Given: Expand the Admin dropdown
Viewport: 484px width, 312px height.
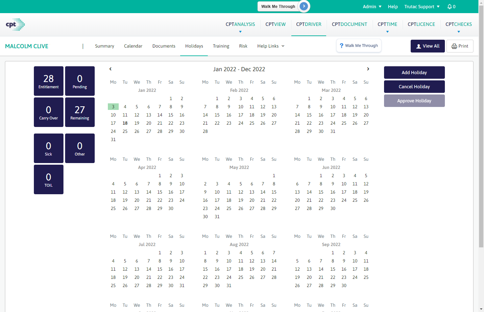Looking at the screenshot, I should point(372,7).
